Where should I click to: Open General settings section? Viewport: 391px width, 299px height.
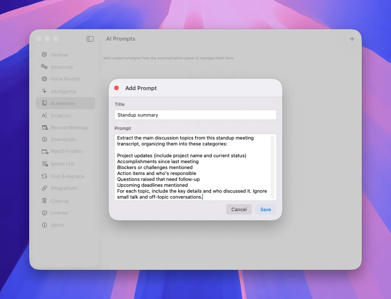tap(65, 55)
